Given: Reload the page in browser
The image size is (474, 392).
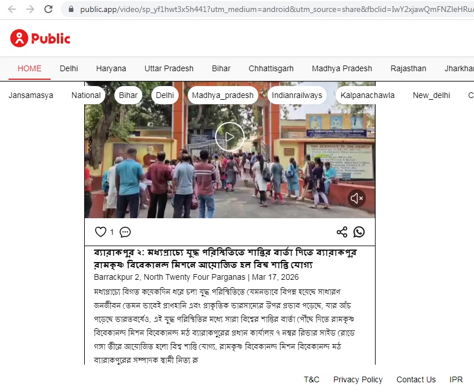Looking at the screenshot, I should [x=48, y=9].
